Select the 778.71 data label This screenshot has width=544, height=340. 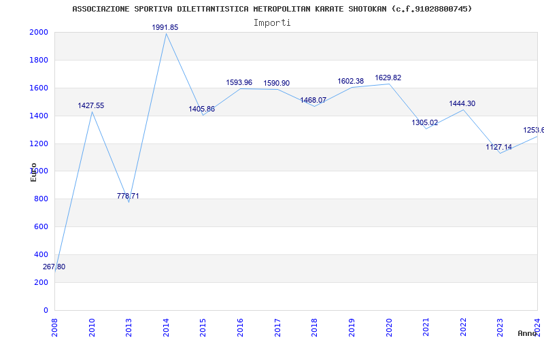[x=128, y=196]
